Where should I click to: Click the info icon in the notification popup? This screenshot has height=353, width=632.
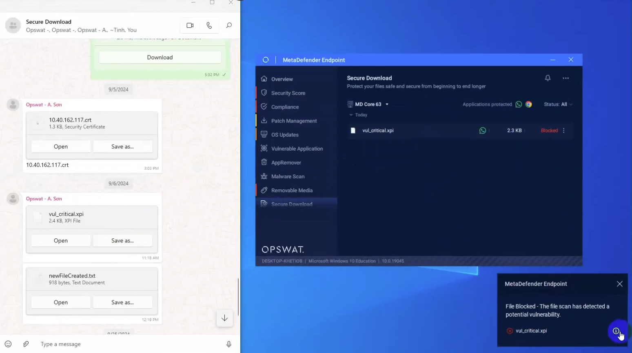pos(616,331)
